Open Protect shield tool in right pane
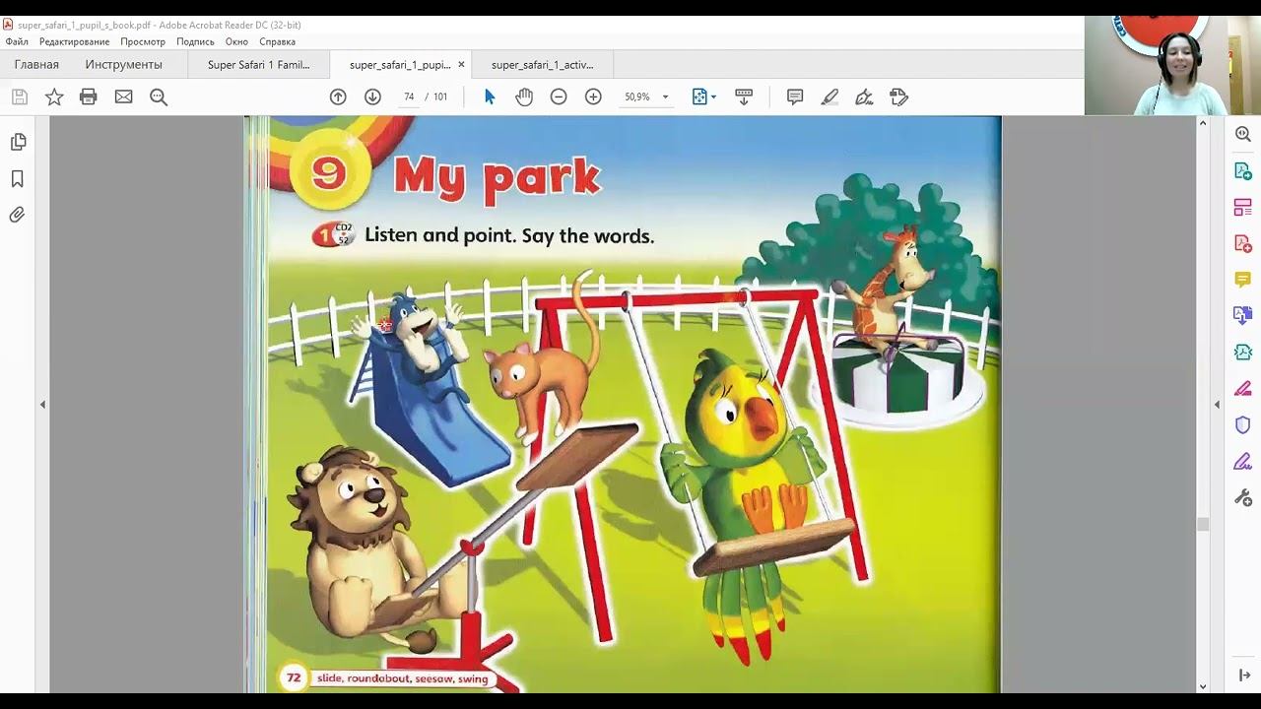The width and height of the screenshot is (1261, 709). click(1243, 424)
